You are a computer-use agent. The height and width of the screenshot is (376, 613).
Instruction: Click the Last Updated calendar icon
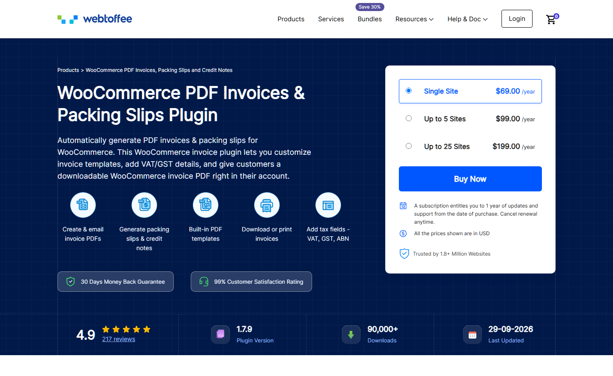coord(473,335)
